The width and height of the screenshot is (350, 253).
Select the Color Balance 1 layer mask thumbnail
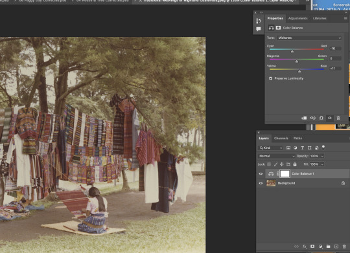click(285, 173)
